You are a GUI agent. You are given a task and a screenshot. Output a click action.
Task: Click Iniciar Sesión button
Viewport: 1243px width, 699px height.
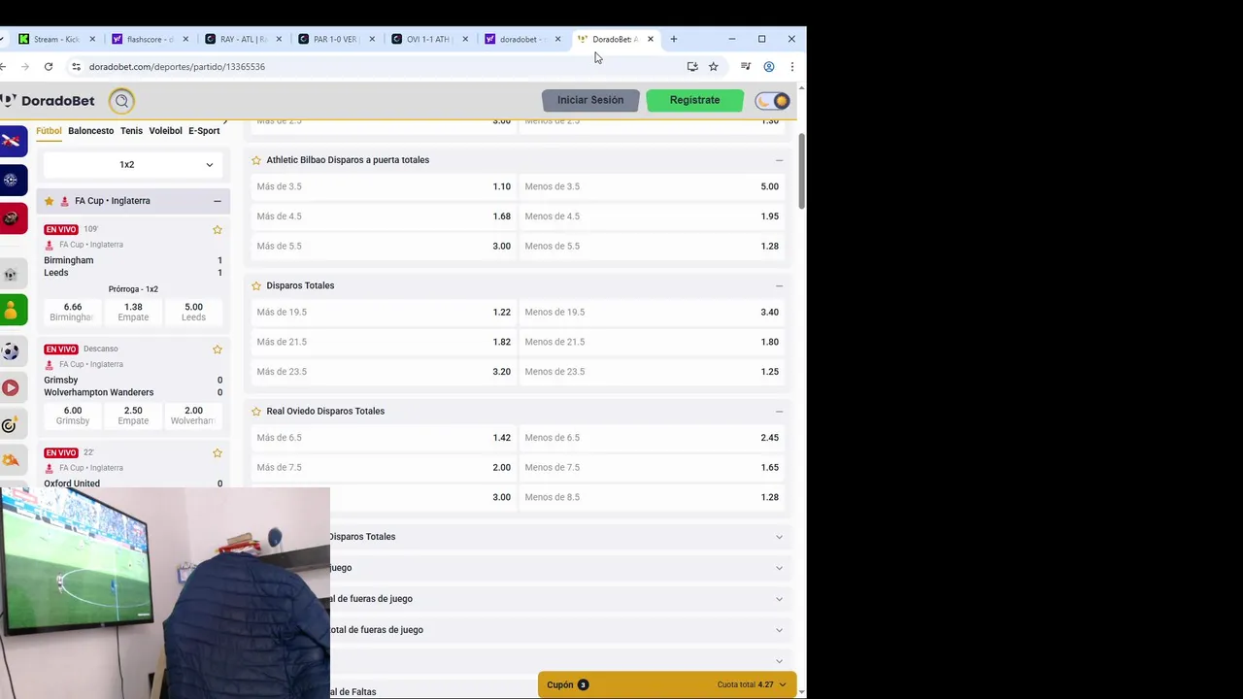(590, 100)
